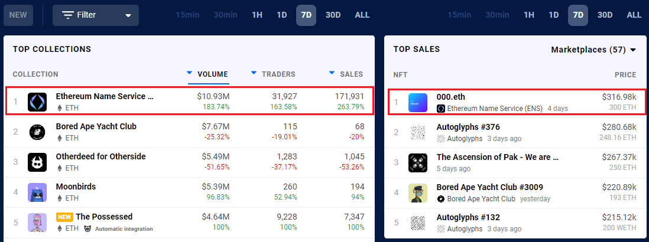This screenshot has width=649, height=242.
Task: Select 30D timeframe for Top Sales
Action: click(605, 15)
